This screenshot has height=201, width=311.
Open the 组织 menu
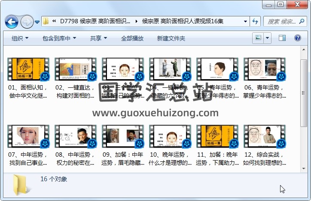(x=20, y=38)
